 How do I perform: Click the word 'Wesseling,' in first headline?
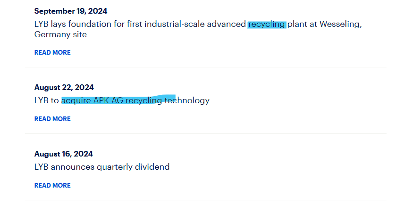(341, 24)
